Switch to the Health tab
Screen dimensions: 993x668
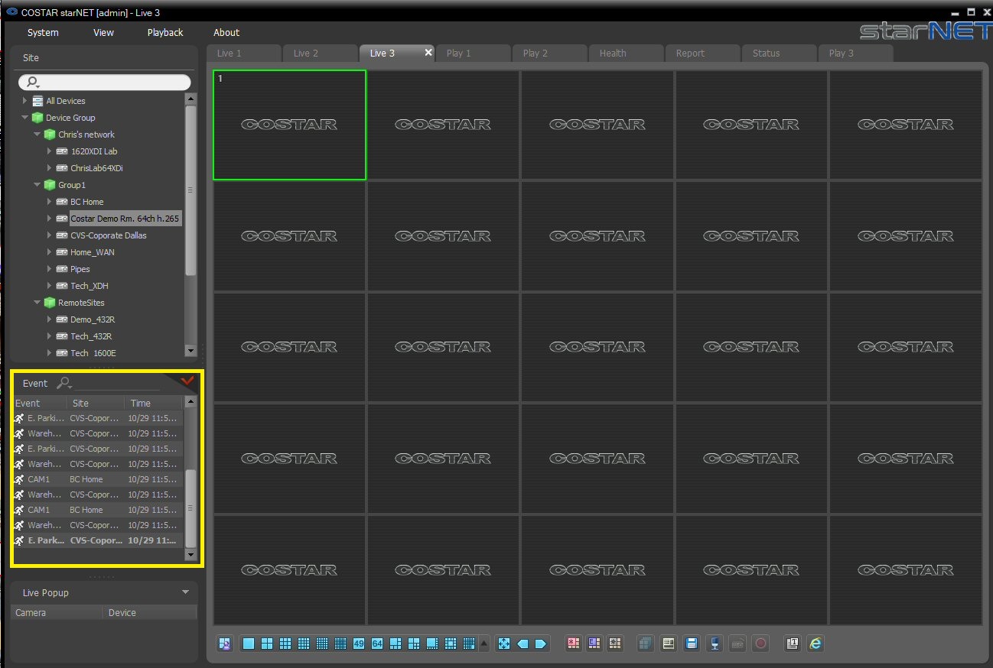613,54
